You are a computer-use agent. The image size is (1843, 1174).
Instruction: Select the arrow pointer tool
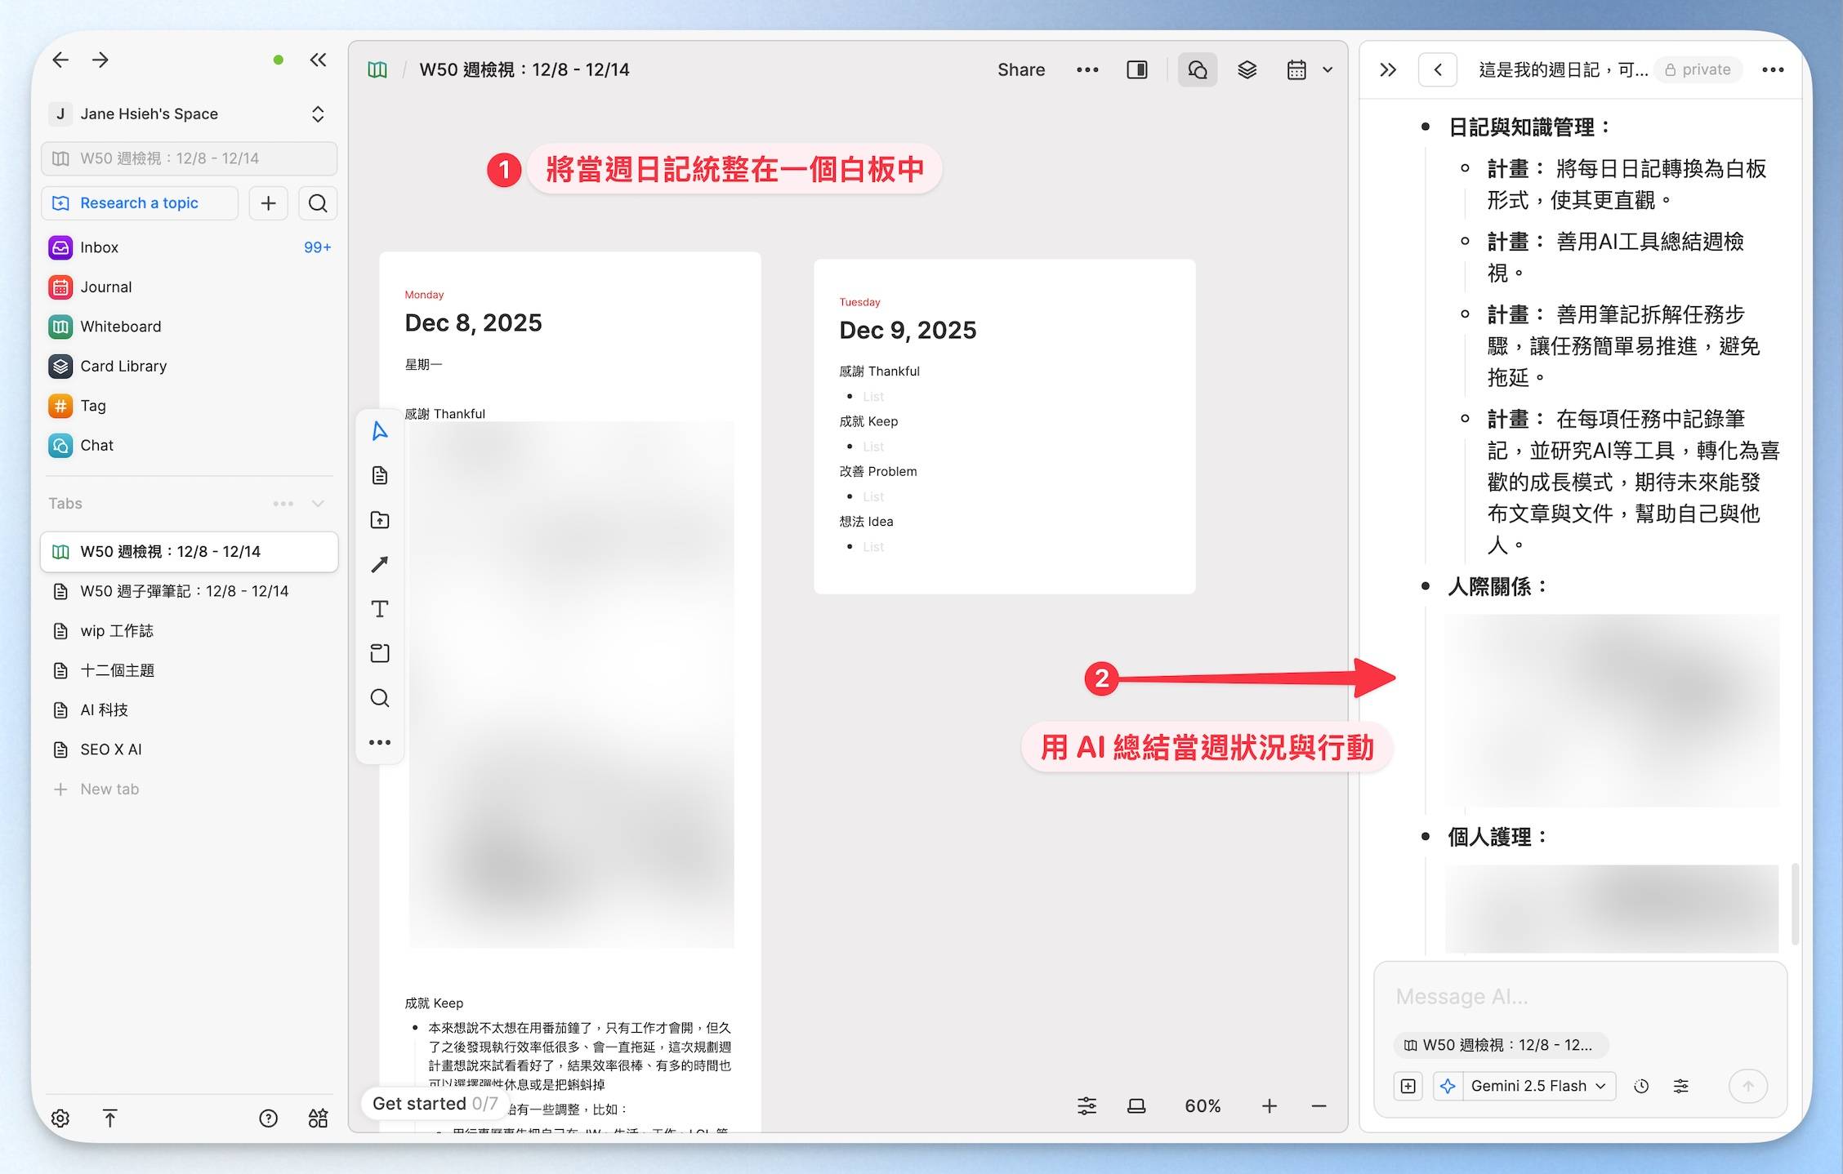379,431
